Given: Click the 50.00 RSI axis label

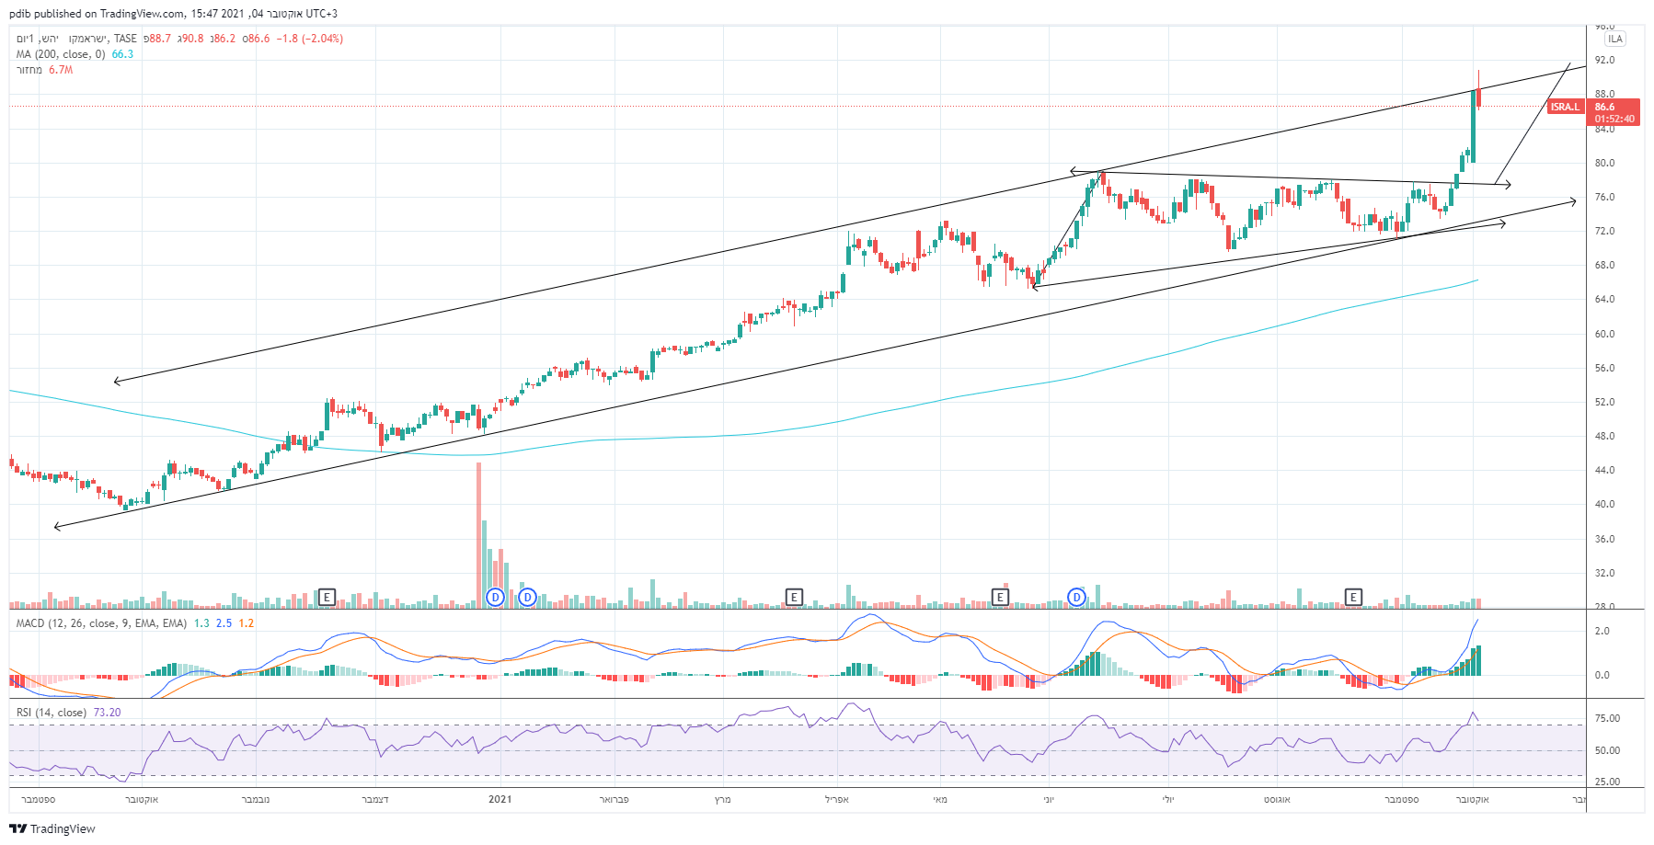Looking at the screenshot, I should [1607, 751].
